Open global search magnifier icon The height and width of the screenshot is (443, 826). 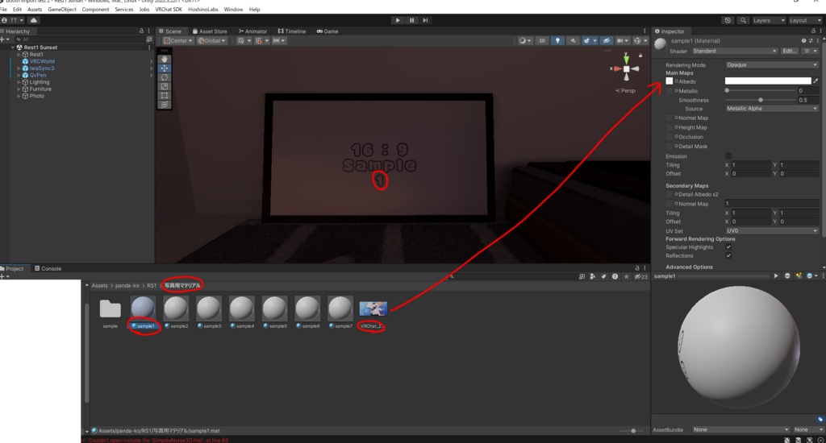(743, 20)
